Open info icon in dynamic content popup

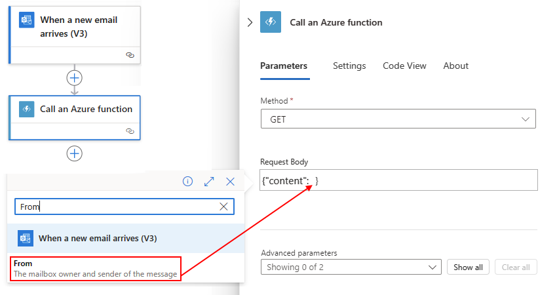click(x=187, y=182)
